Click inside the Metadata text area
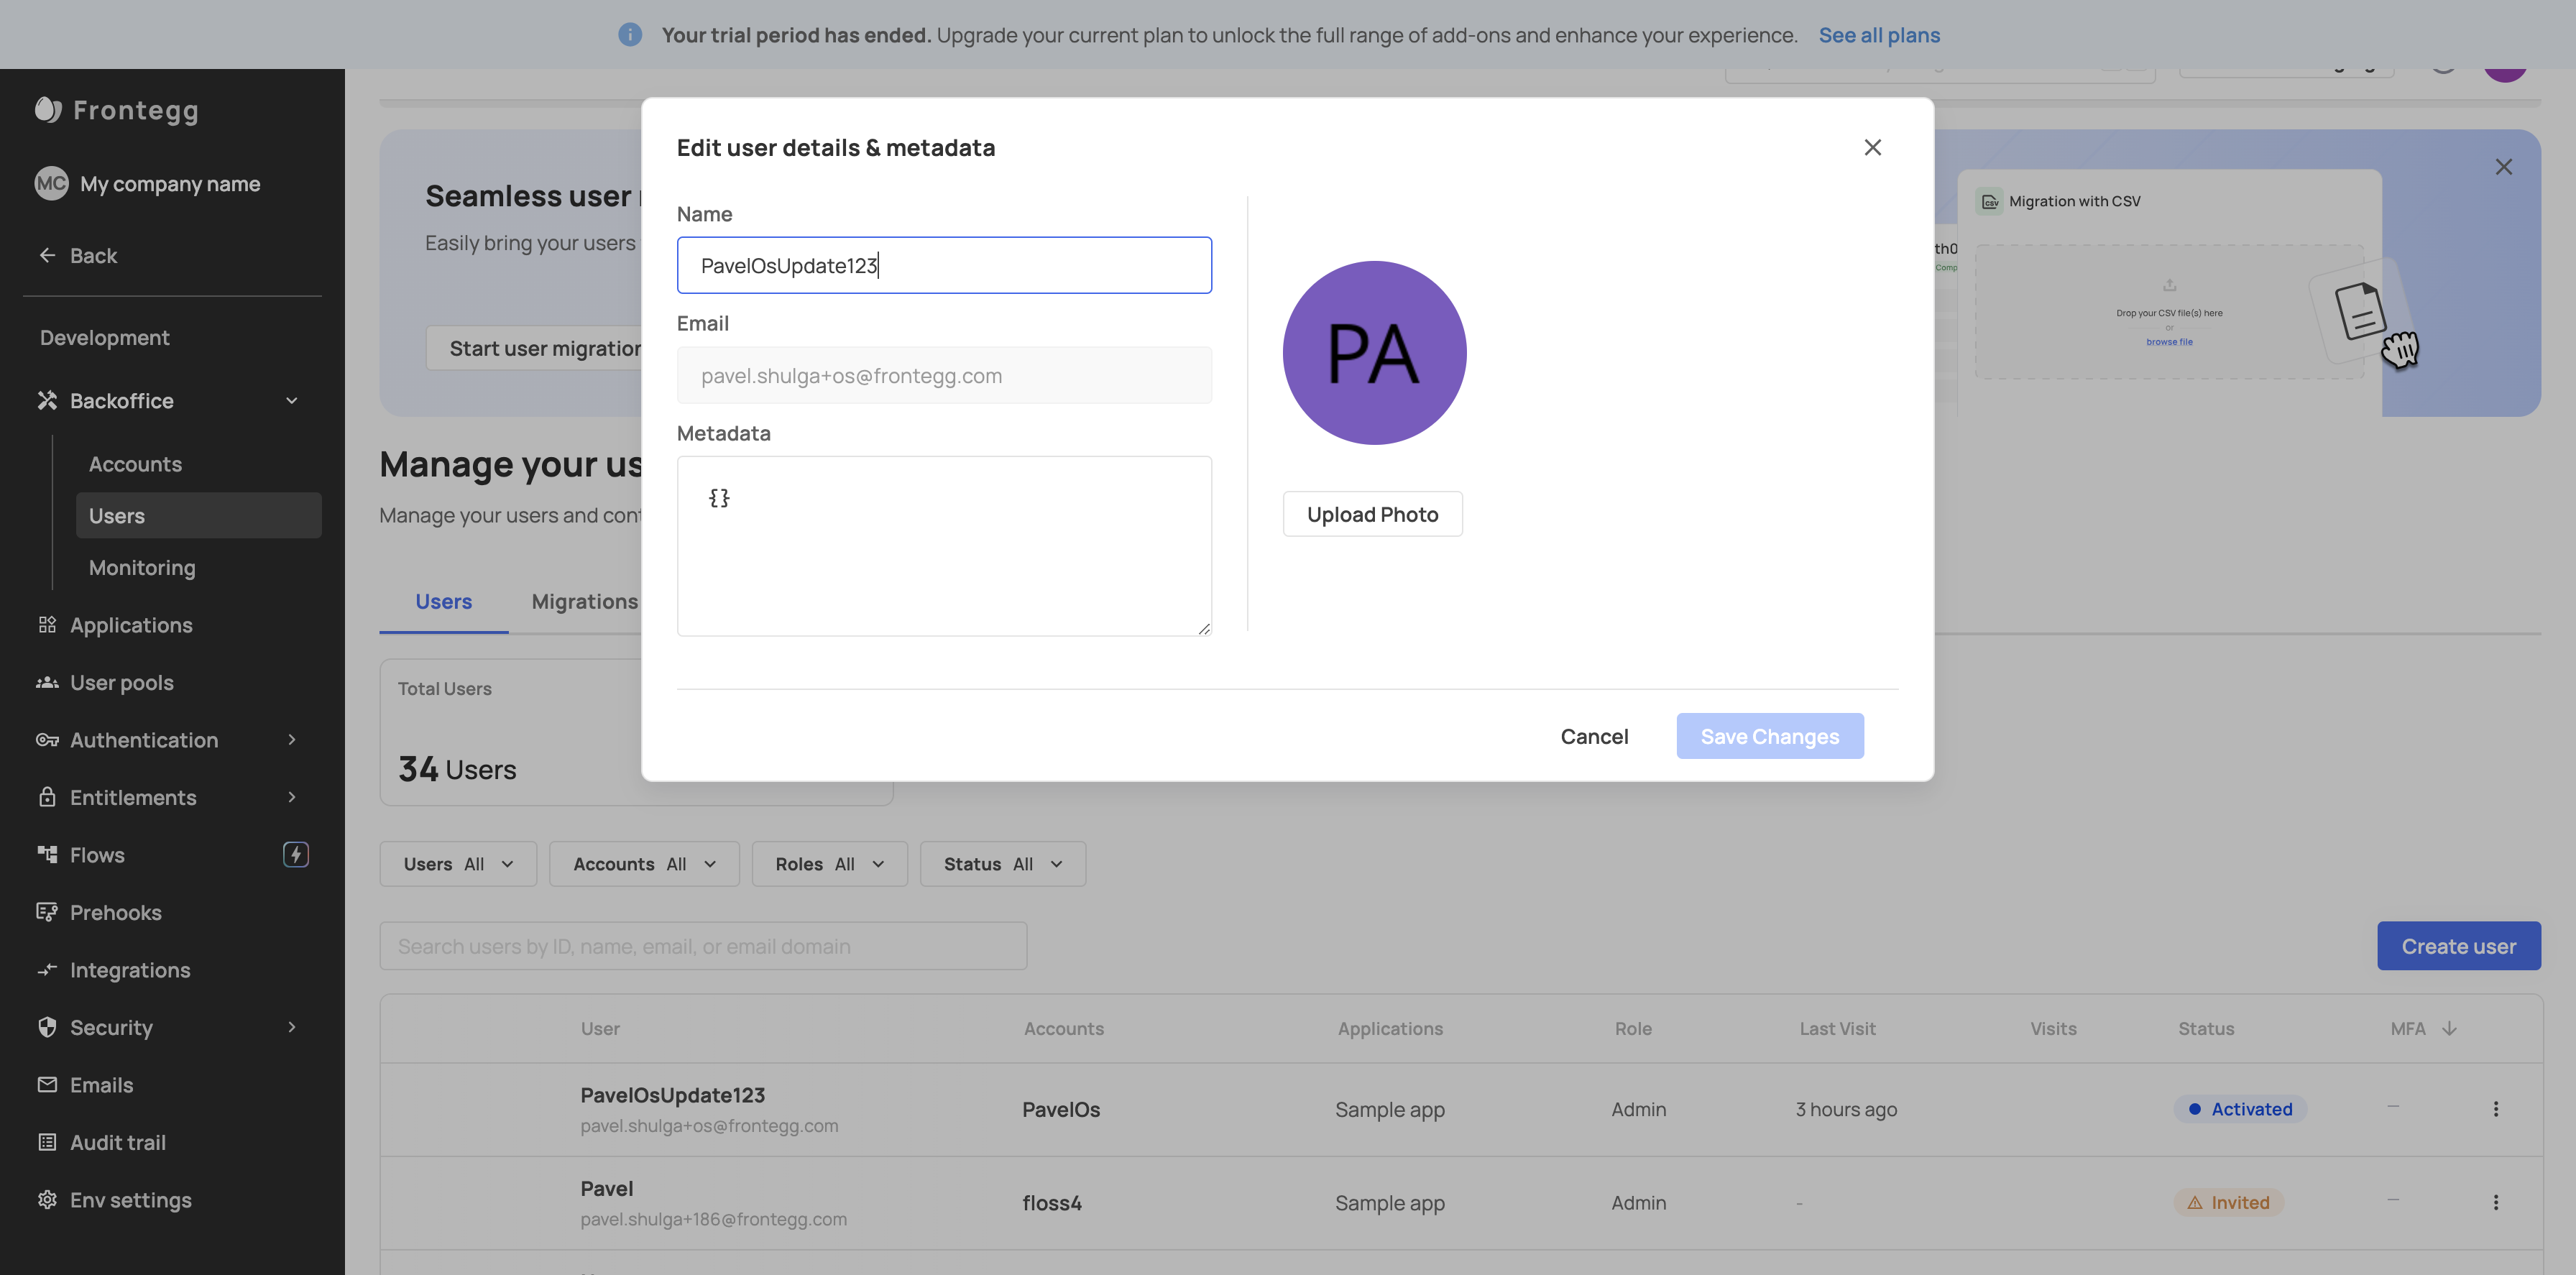 point(944,545)
